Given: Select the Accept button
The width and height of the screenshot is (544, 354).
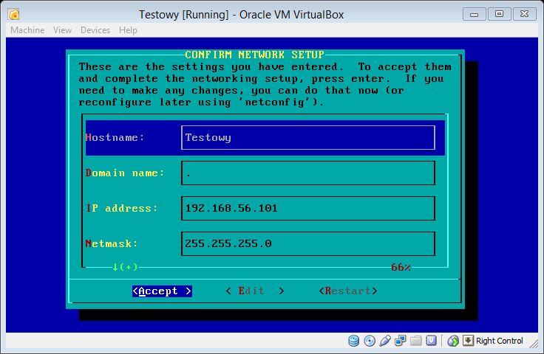Looking at the screenshot, I should tap(162, 291).
